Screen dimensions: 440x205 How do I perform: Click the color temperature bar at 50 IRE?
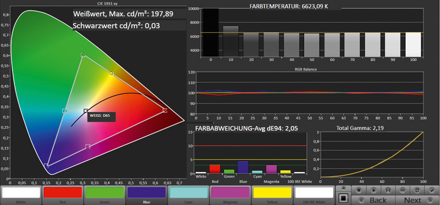(311, 45)
